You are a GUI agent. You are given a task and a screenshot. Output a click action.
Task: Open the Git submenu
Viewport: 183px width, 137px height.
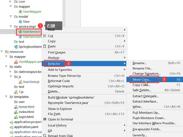pyautogui.click(x=84, y=131)
